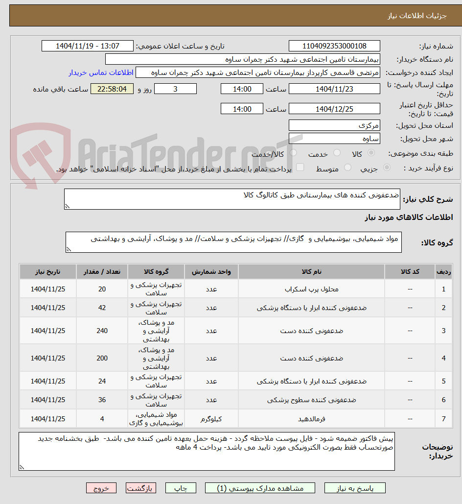Click the واحد شمارش column header
462x504 pixels.
pyautogui.click(x=211, y=272)
